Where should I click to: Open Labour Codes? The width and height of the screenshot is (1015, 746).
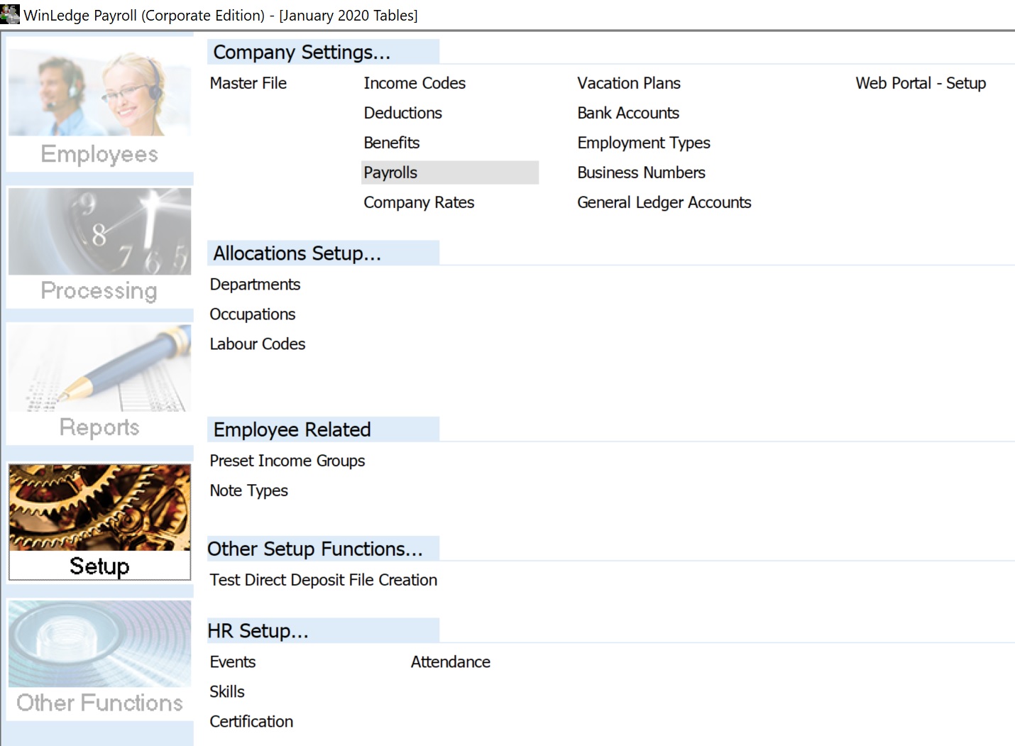[258, 344]
